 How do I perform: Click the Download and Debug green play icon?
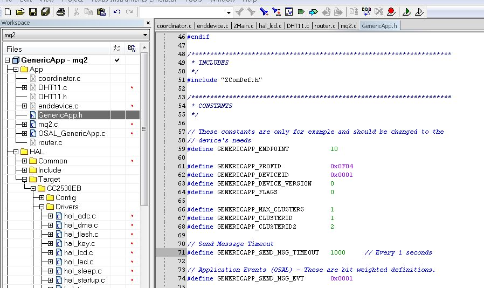tap(407, 12)
